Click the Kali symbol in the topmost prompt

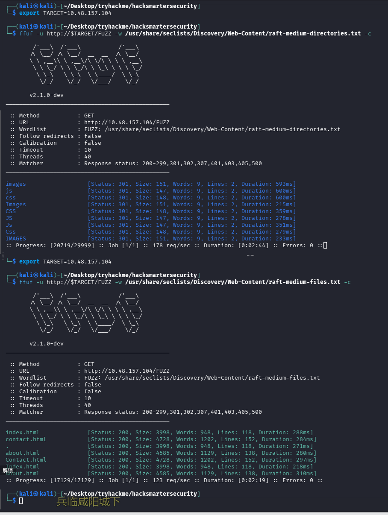click(x=36, y=6)
